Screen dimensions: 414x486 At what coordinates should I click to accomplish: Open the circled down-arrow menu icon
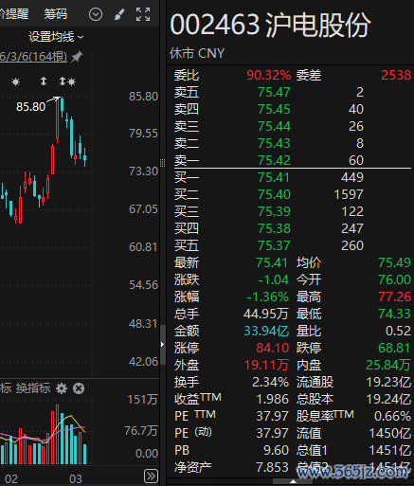[96, 14]
